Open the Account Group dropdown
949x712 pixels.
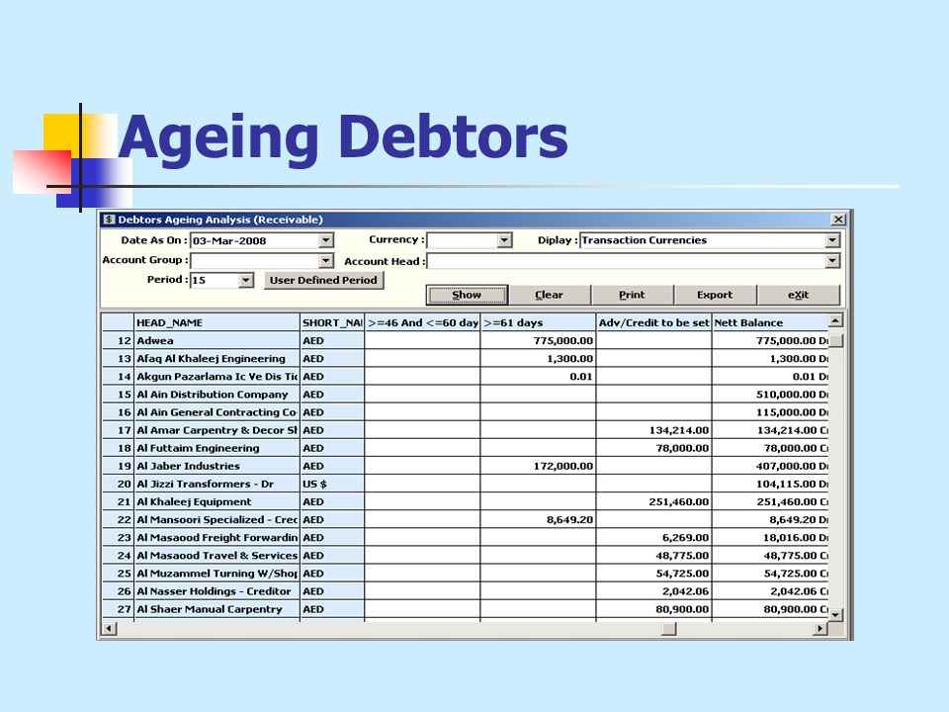tap(325, 260)
